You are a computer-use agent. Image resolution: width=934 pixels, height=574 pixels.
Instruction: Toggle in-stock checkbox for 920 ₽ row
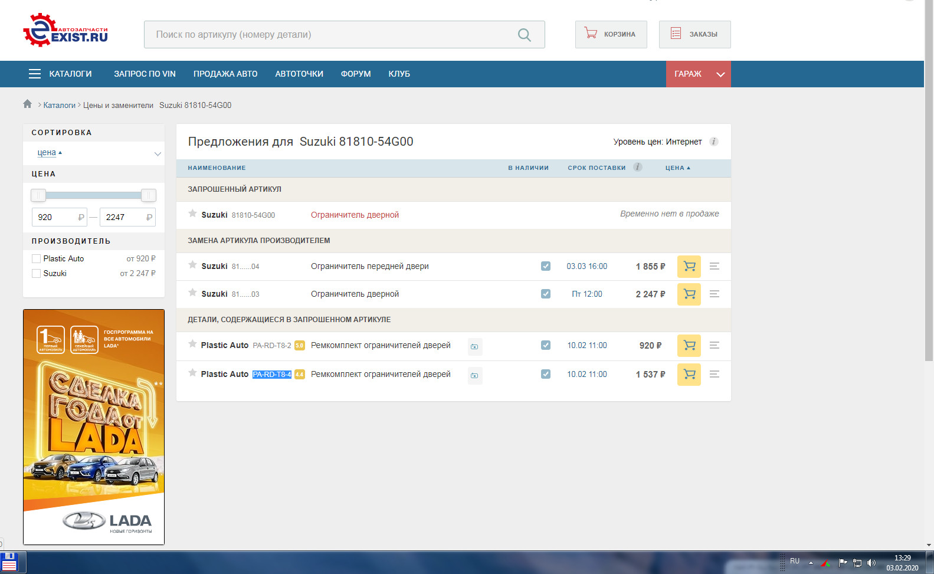(546, 345)
